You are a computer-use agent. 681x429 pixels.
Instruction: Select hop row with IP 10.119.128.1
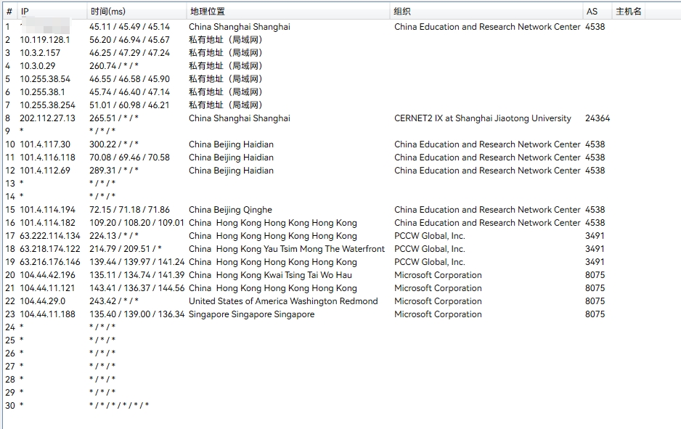[x=45, y=40]
